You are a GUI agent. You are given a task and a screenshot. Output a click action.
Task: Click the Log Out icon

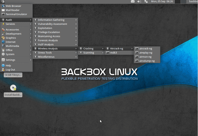pos(3,69)
